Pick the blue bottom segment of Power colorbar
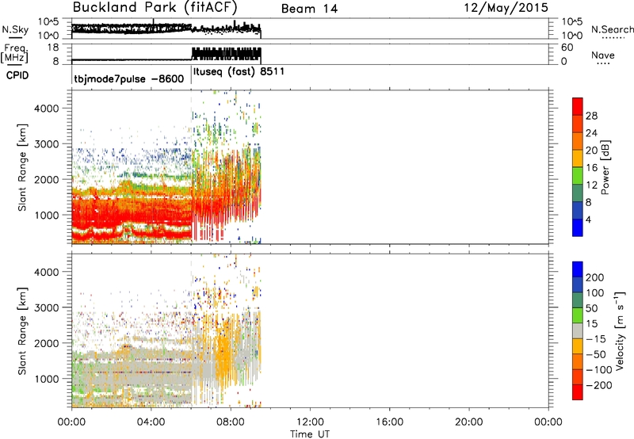The height and width of the screenshot is (439, 634). coord(578,227)
